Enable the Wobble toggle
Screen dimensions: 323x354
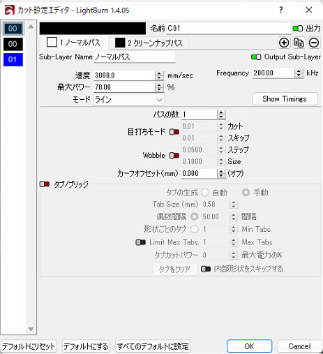[174, 155]
